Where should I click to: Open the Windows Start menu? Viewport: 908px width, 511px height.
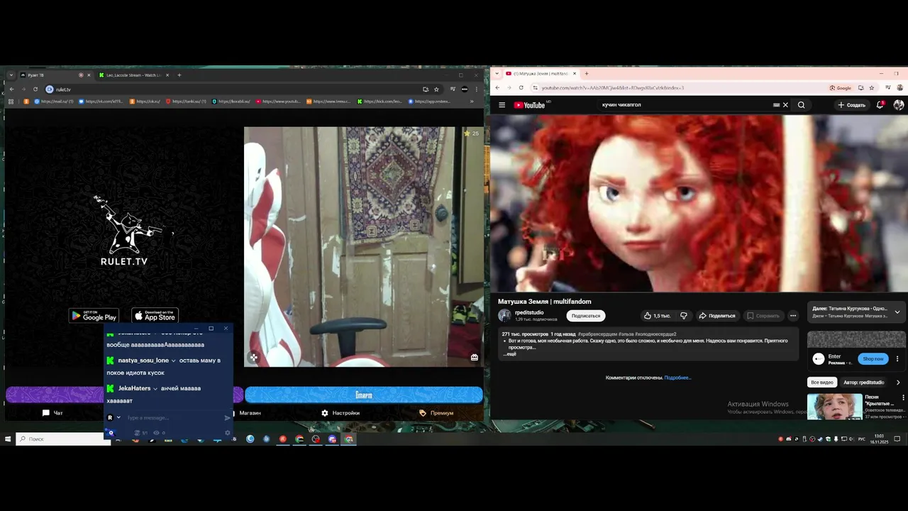[8, 439]
